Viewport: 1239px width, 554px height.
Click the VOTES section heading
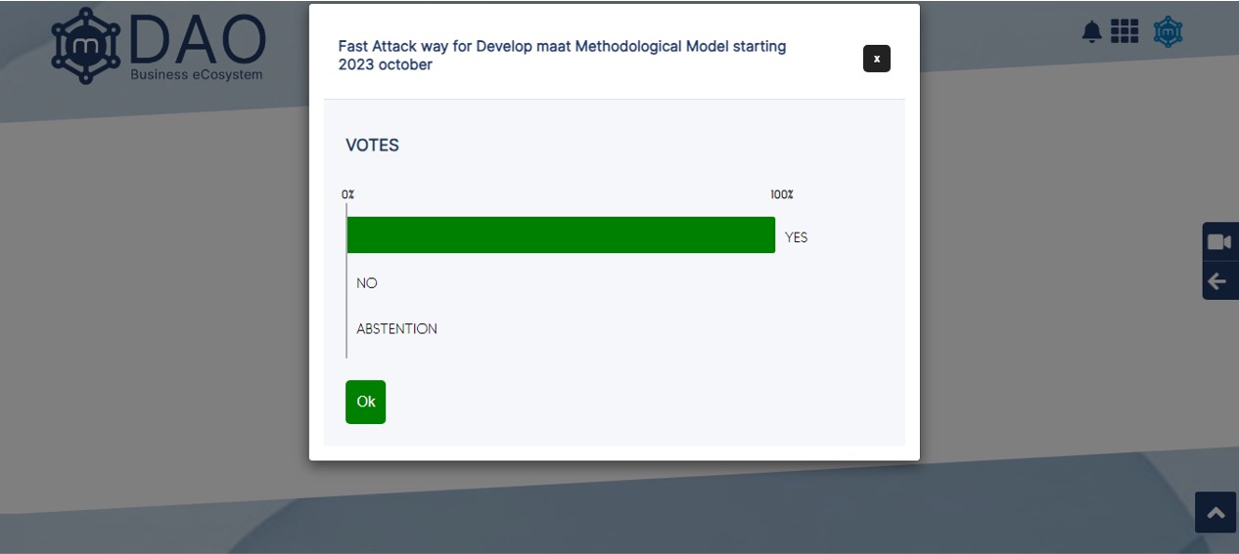tap(372, 146)
